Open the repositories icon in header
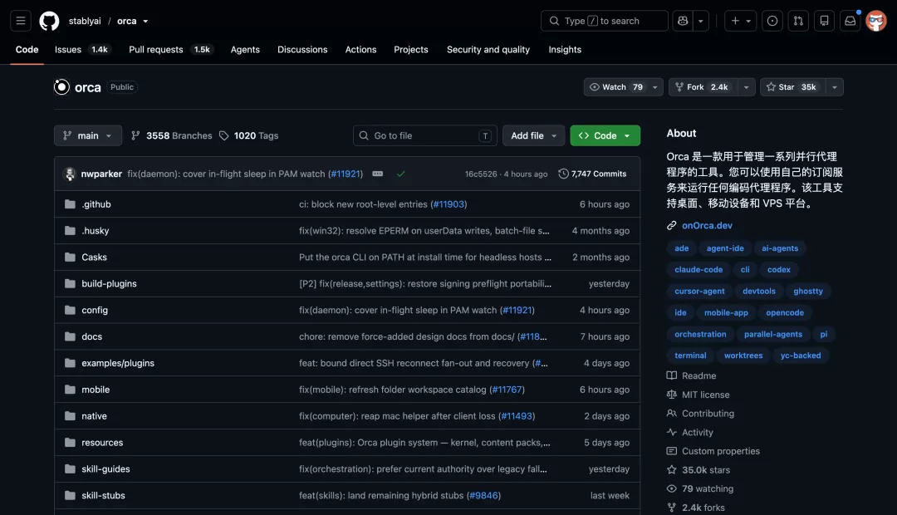Screen dimensions: 897x515 pos(825,21)
